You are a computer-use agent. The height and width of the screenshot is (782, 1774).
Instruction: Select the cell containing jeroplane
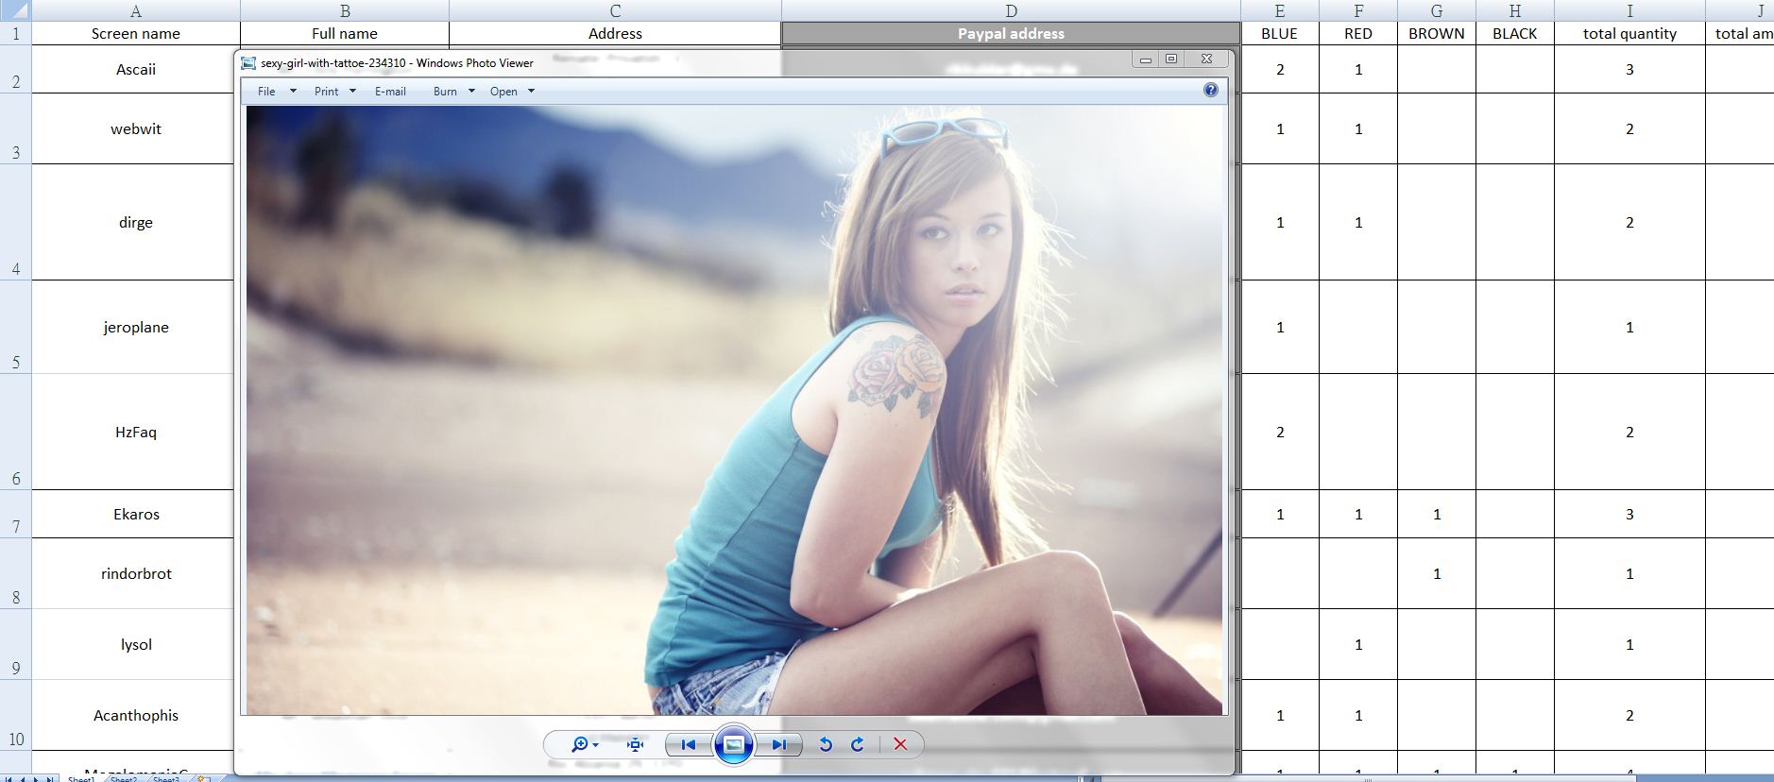tap(136, 327)
